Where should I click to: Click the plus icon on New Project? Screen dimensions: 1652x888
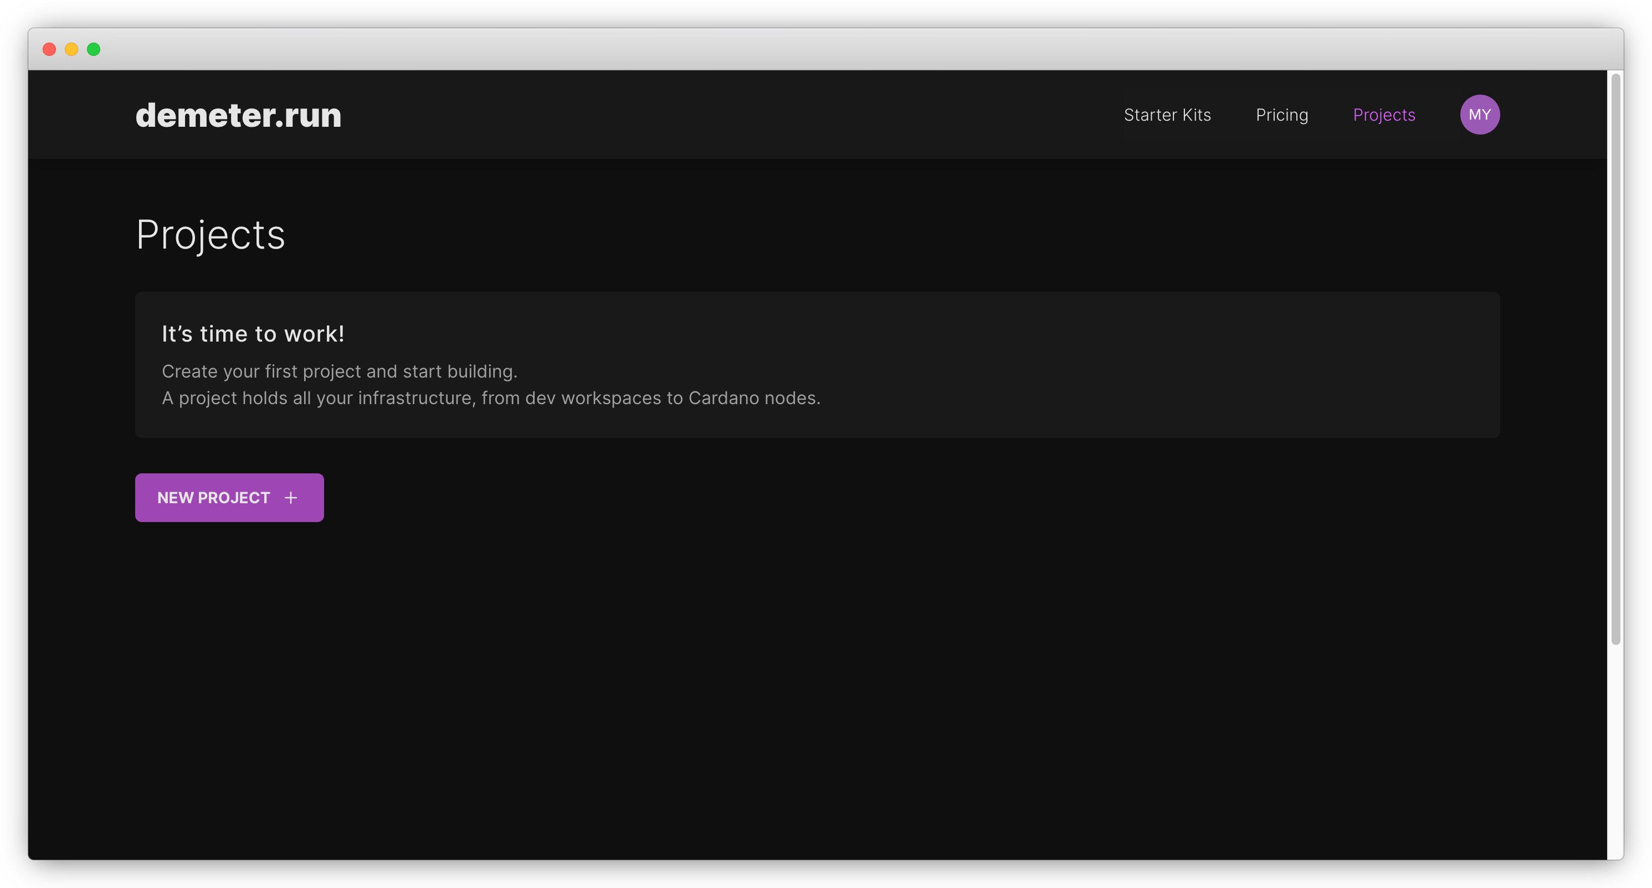click(x=291, y=498)
